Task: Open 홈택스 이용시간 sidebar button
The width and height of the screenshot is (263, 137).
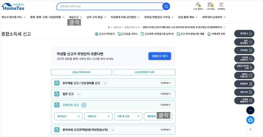Action: [x=244, y=75]
